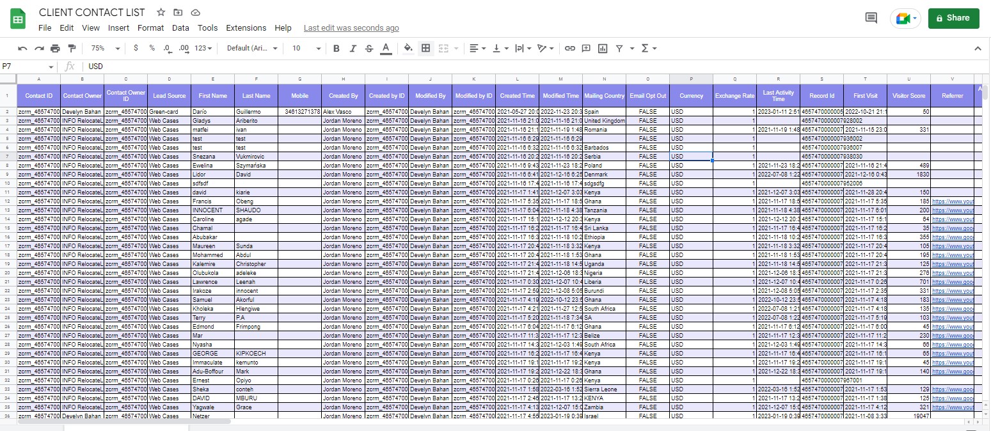
Task: Click the Merge cells icon
Action: point(443,49)
